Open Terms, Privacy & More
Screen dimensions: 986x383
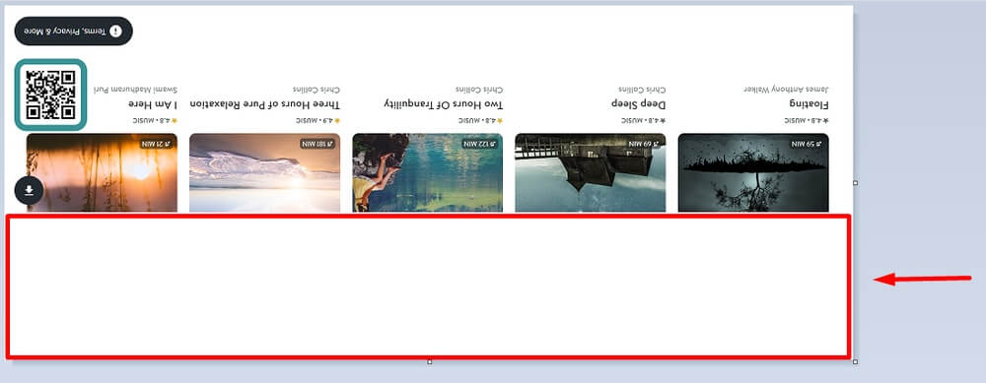74,32
